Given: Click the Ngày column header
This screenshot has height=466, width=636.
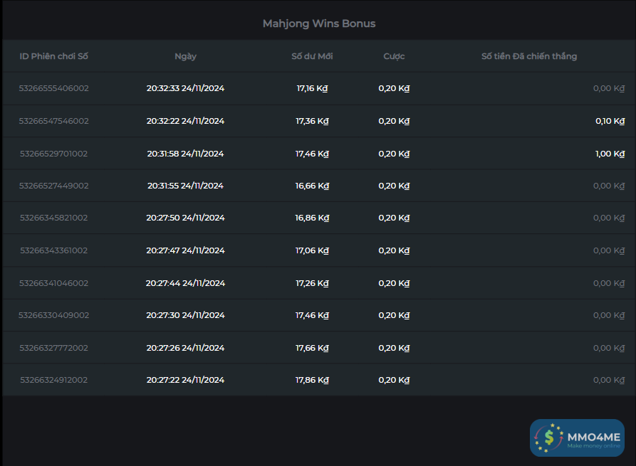Looking at the screenshot, I should [185, 56].
